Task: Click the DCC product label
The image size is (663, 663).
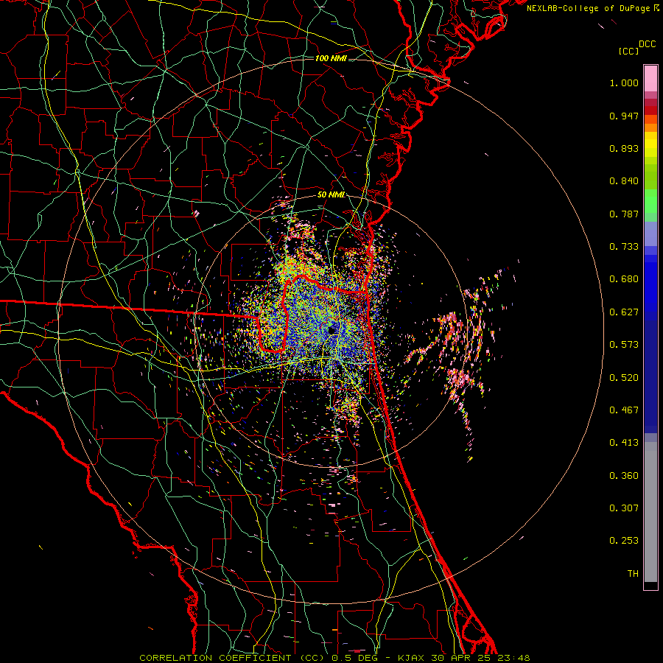Action: tap(648, 44)
